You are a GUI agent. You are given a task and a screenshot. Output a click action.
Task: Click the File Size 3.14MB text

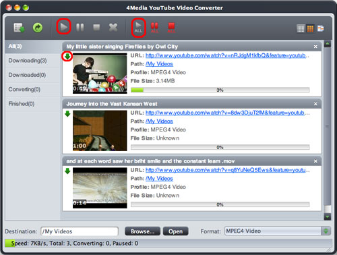(152, 81)
